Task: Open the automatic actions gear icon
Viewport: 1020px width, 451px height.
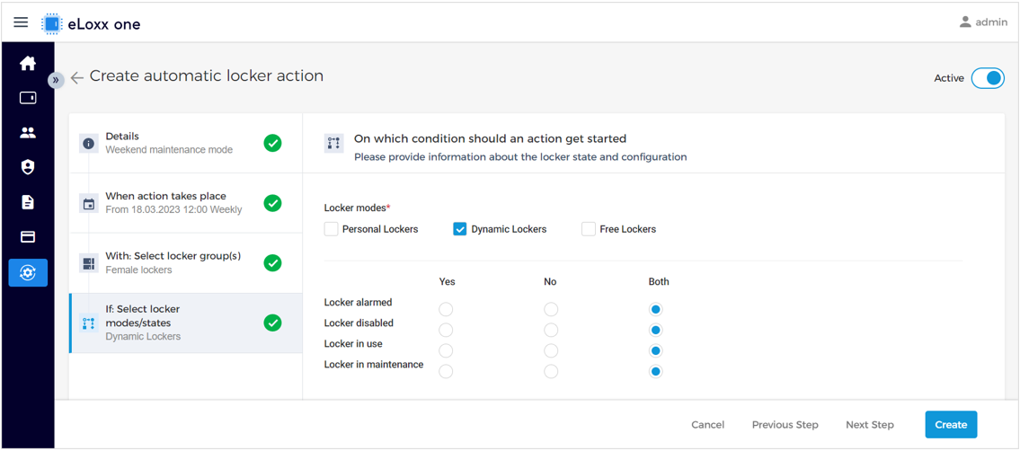Action: (x=28, y=273)
